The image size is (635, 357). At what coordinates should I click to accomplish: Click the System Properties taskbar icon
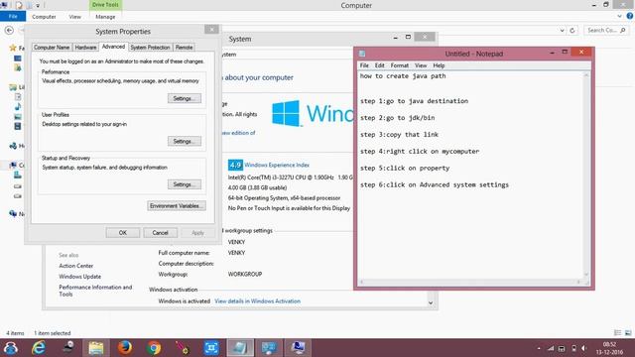click(x=298, y=348)
